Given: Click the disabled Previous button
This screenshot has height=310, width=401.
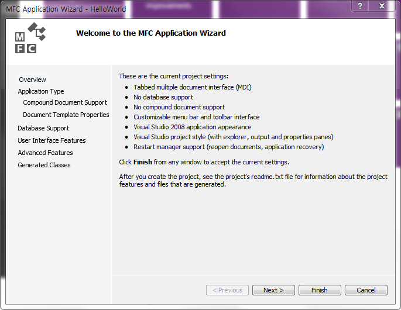Looking at the screenshot, I should (227, 290).
